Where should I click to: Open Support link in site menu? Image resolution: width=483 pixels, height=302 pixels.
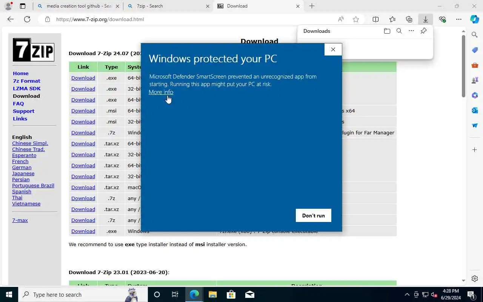[23, 111]
